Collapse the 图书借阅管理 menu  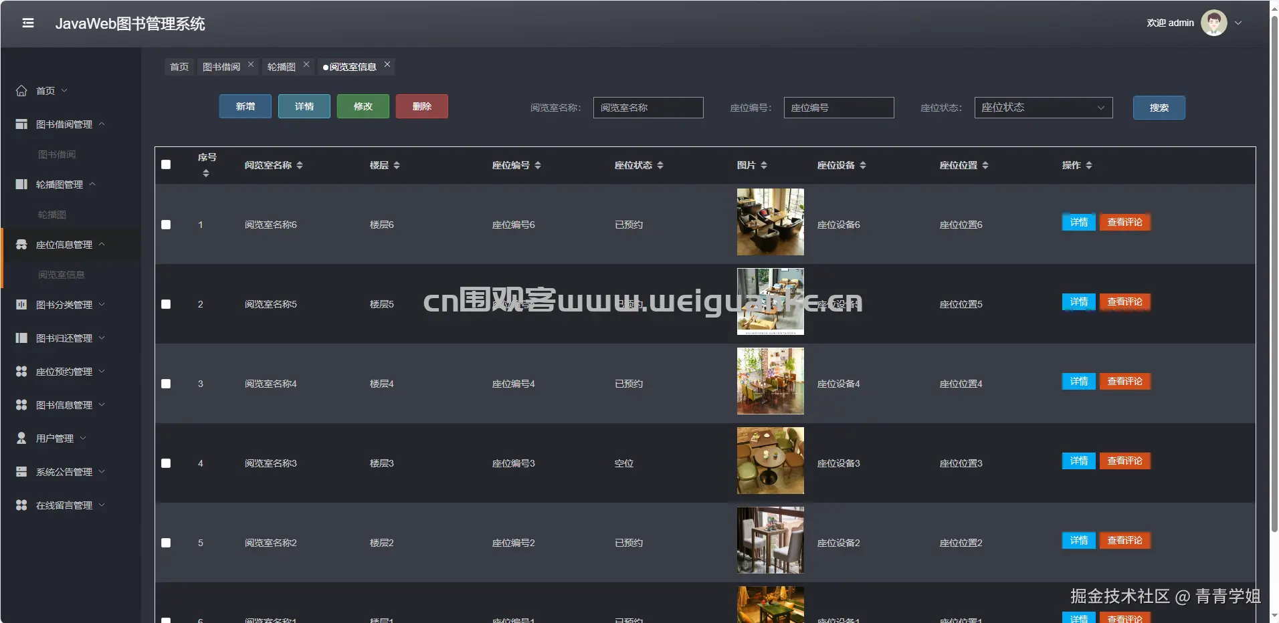point(102,124)
